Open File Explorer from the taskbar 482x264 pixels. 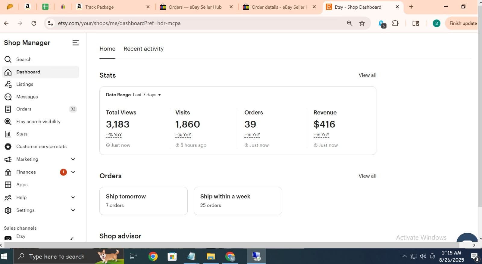point(211,256)
